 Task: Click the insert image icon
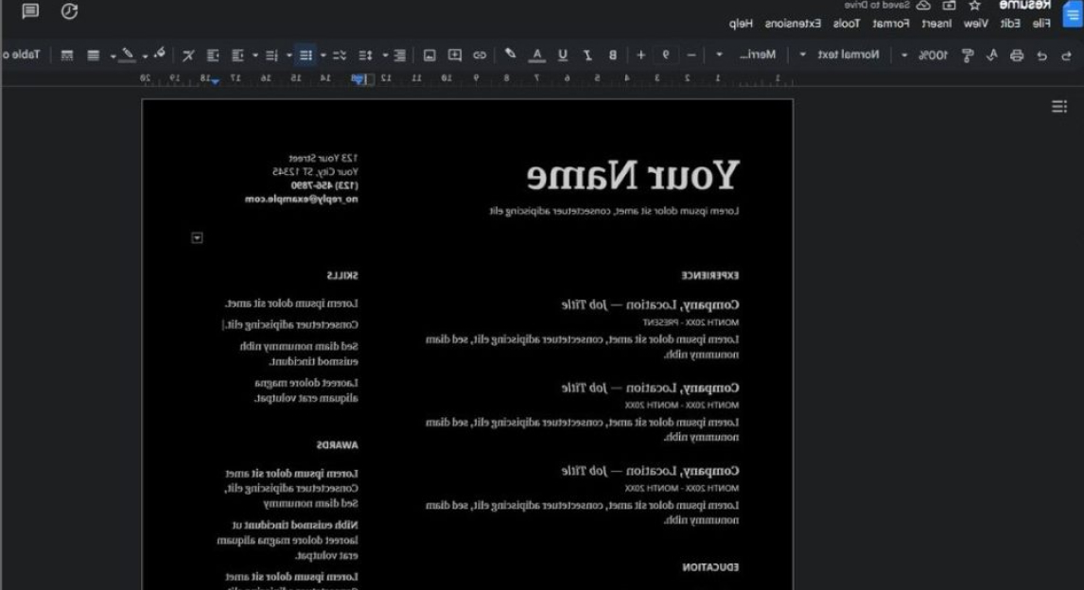click(429, 55)
